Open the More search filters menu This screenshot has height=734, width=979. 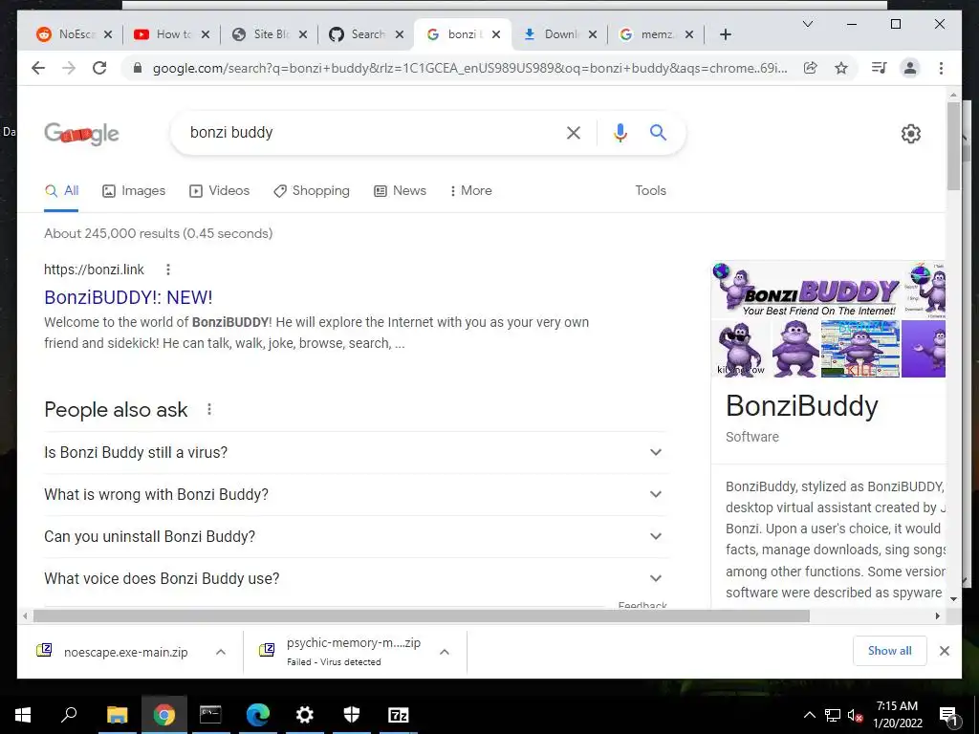coord(470,190)
